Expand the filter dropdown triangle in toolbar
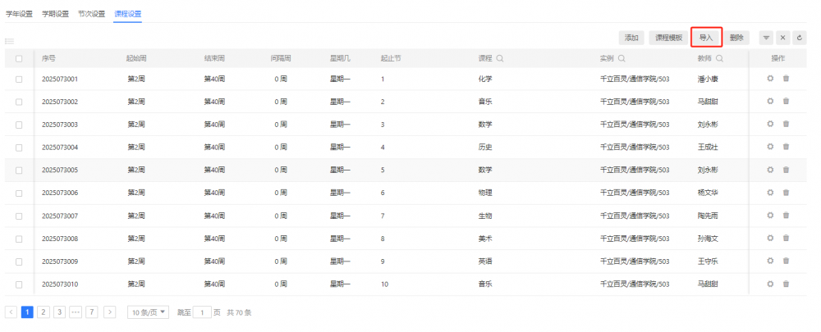The height and width of the screenshot is (332, 821). [x=765, y=38]
